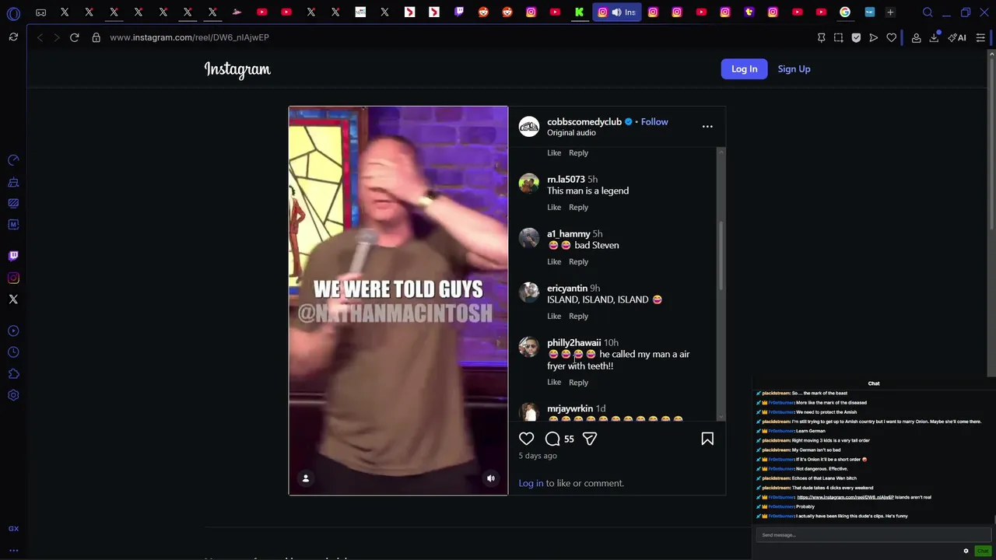
Task: Click the Log In button
Action: pos(744,69)
